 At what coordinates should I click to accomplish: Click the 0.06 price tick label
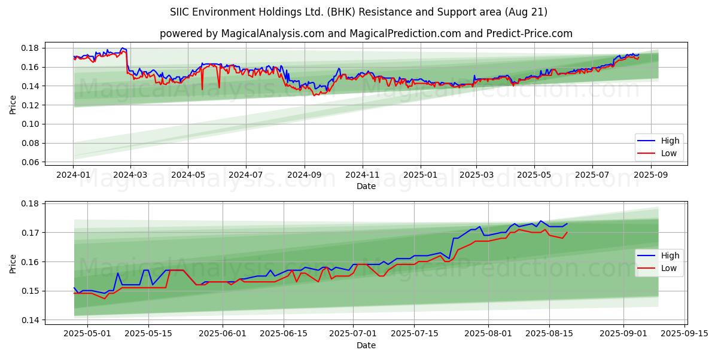pyautogui.click(x=31, y=163)
